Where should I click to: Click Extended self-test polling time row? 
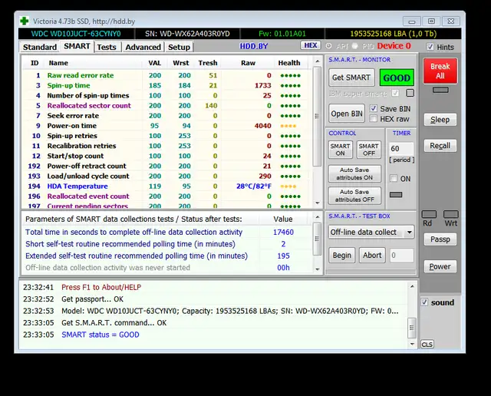pyautogui.click(x=168, y=256)
